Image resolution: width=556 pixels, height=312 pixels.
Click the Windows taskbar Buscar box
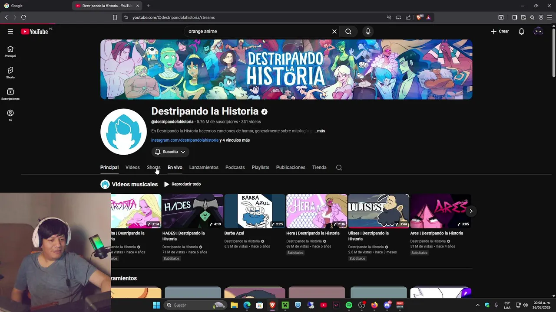pyautogui.click(x=195, y=305)
